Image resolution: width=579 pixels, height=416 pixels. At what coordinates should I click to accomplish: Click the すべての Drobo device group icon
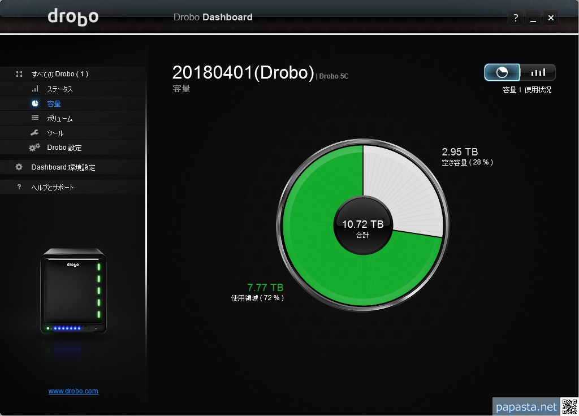click(19, 74)
